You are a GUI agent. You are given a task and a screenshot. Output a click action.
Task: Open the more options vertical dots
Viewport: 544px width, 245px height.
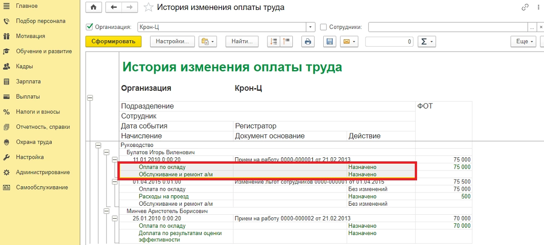tap(539, 7)
